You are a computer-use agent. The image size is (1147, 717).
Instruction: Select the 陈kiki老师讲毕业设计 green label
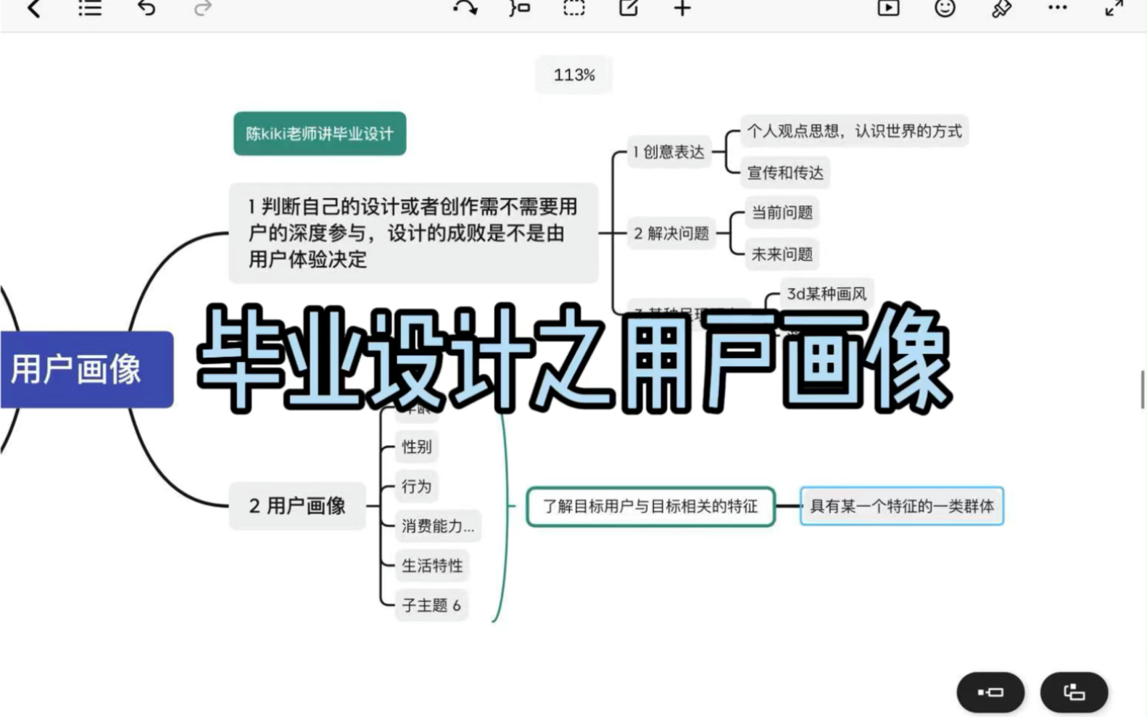click(x=320, y=133)
